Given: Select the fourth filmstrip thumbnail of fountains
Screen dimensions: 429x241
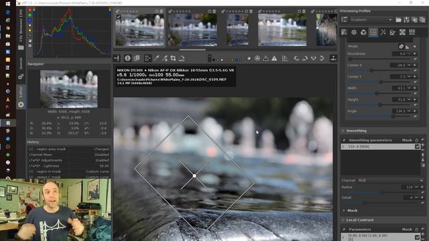Looking at the screenshot, I should click(x=282, y=29).
